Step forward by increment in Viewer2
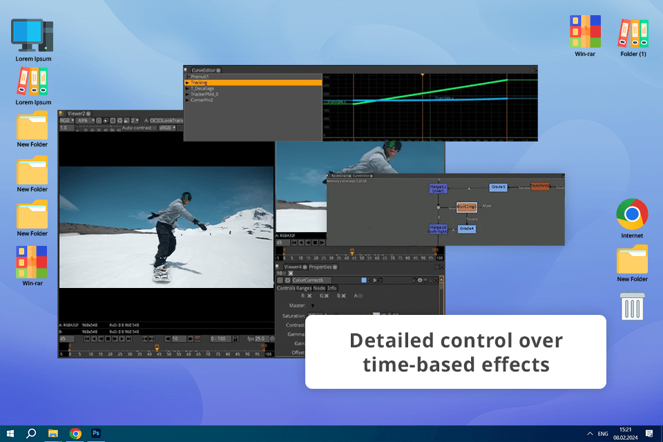Viewport: 663px width, 442px height. click(191, 339)
